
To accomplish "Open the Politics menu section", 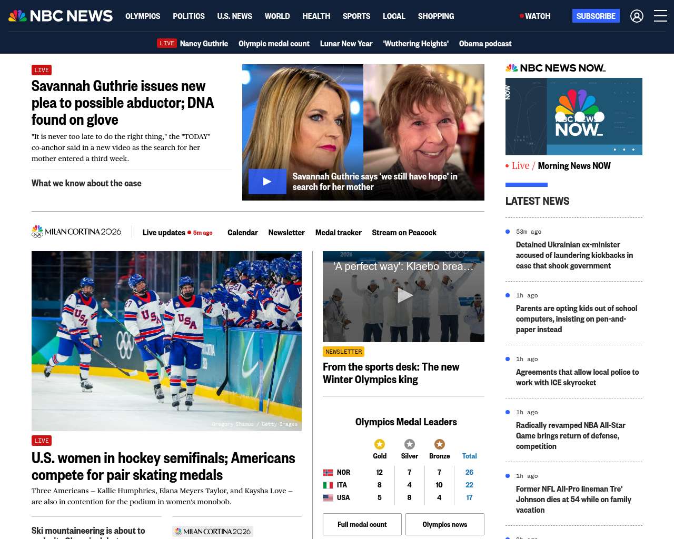I will (x=189, y=16).
